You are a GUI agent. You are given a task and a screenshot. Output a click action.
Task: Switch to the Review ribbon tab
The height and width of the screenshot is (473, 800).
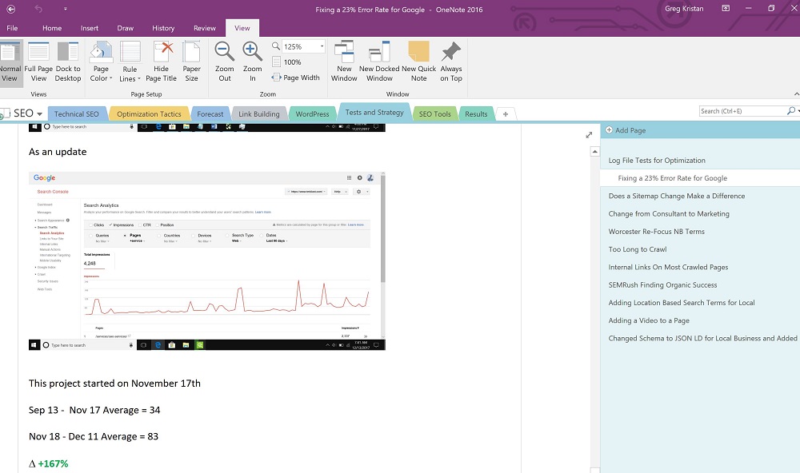[205, 28]
